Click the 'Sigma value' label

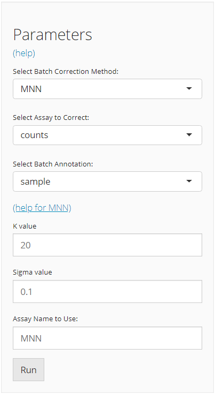pos(33,272)
